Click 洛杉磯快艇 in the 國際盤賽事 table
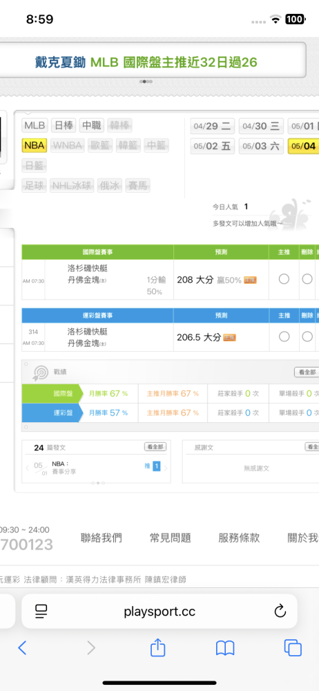The height and width of the screenshot is (691, 319). [87, 268]
